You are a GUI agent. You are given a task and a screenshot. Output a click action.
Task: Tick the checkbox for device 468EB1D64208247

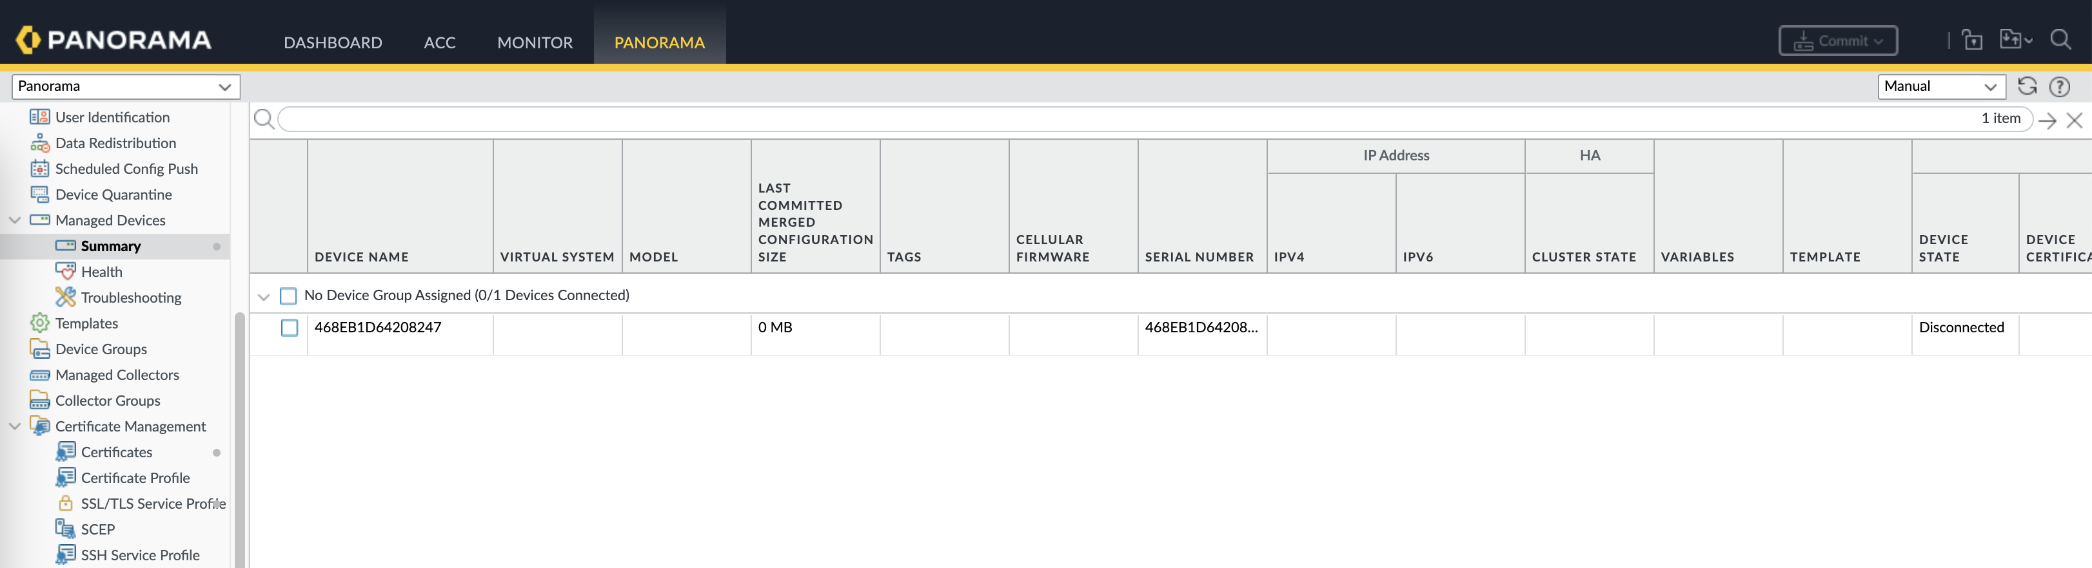(289, 327)
